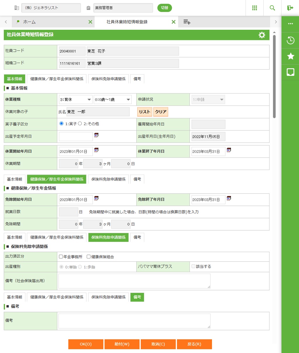Open calendar for 休業終了年月日
Viewport: 299px width, 353px height.
click(x=229, y=150)
